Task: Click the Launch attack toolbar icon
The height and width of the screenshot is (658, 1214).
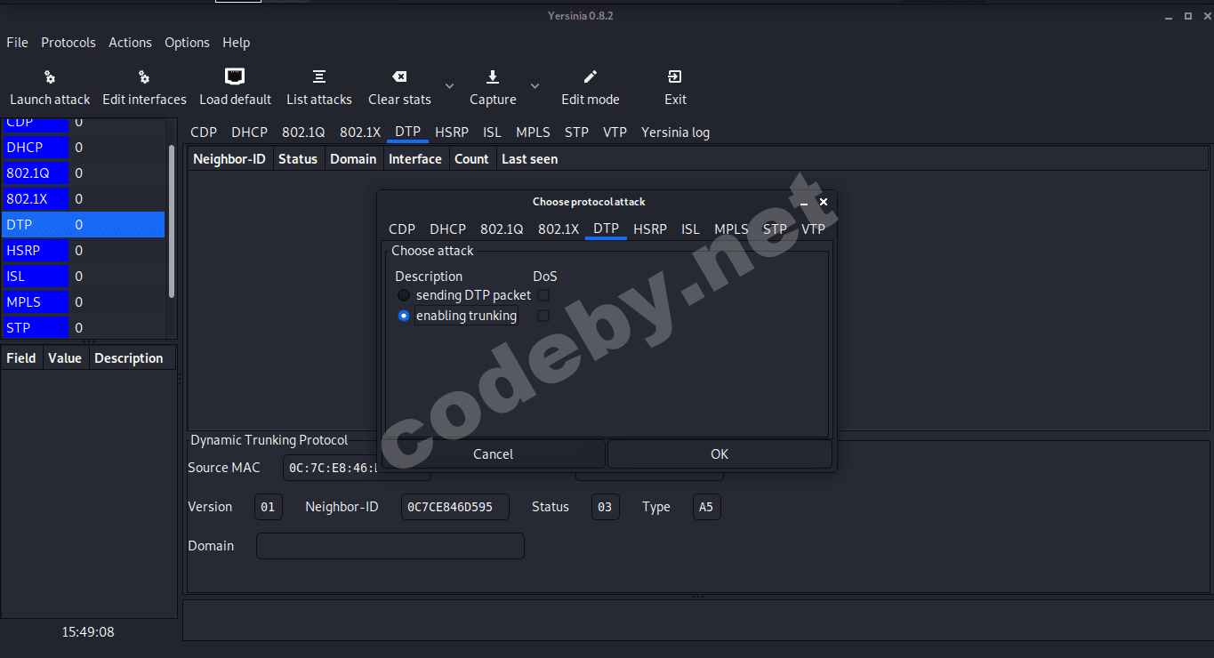Action: click(50, 77)
